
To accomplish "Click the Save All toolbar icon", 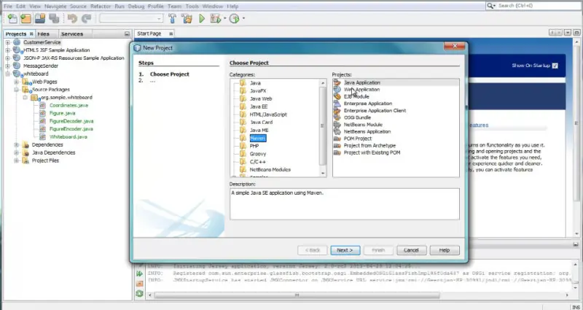I will pos(54,18).
